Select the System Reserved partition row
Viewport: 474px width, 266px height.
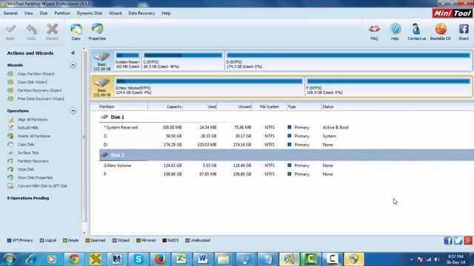[287, 128]
